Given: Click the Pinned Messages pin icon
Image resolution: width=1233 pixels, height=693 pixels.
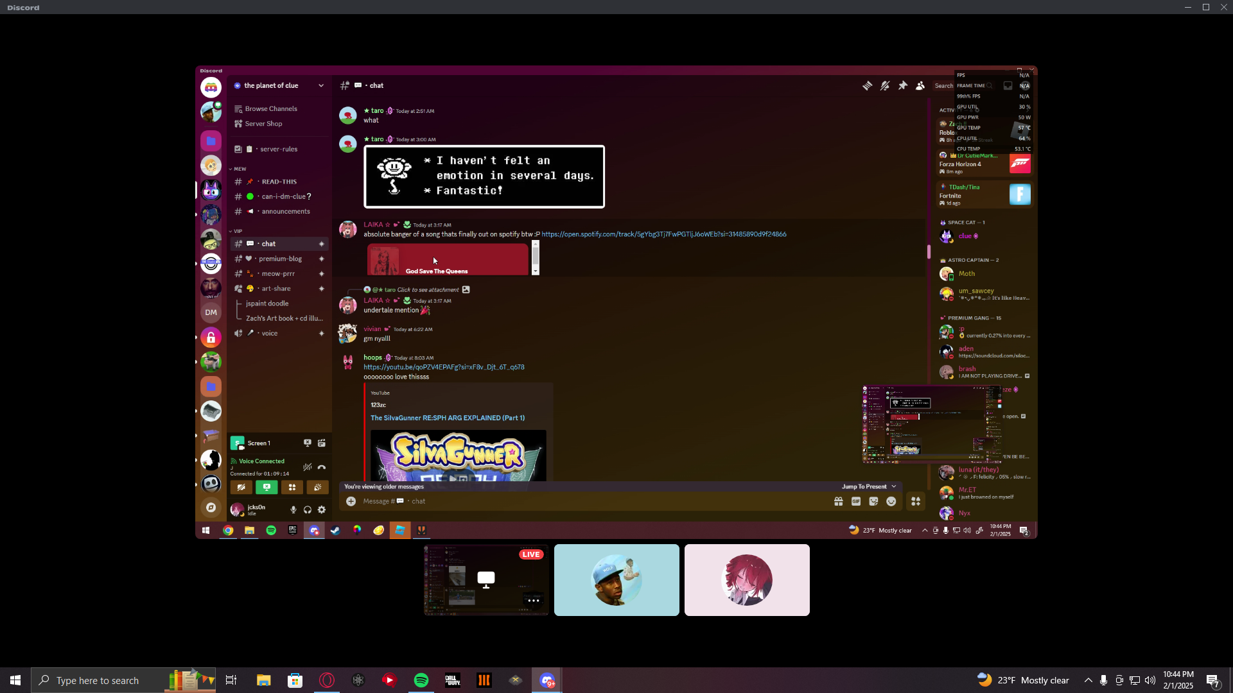Looking at the screenshot, I should click(x=903, y=85).
